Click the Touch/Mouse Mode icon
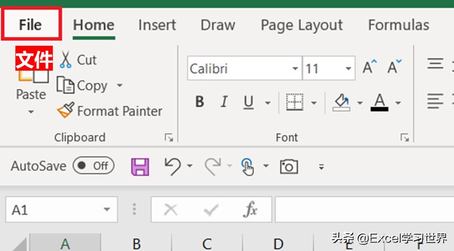Viewport: 454px width, 251px height. [x=247, y=166]
